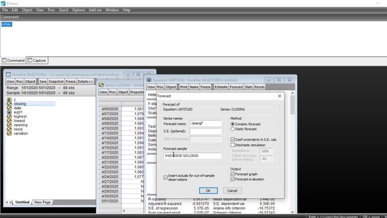This screenshot has width=387, height=218.
Task: Click the 'eq01' equation object icon
Action: pyautogui.click(x=9, y=112)
